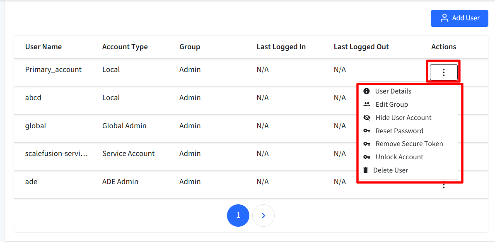Select Unlock Account in actions menu
The height and width of the screenshot is (242, 495).
[399, 157]
